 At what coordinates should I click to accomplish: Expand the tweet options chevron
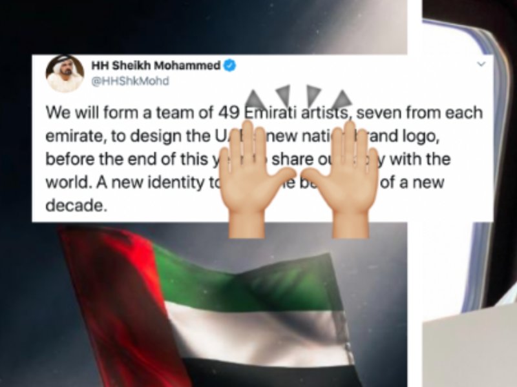pyautogui.click(x=481, y=64)
